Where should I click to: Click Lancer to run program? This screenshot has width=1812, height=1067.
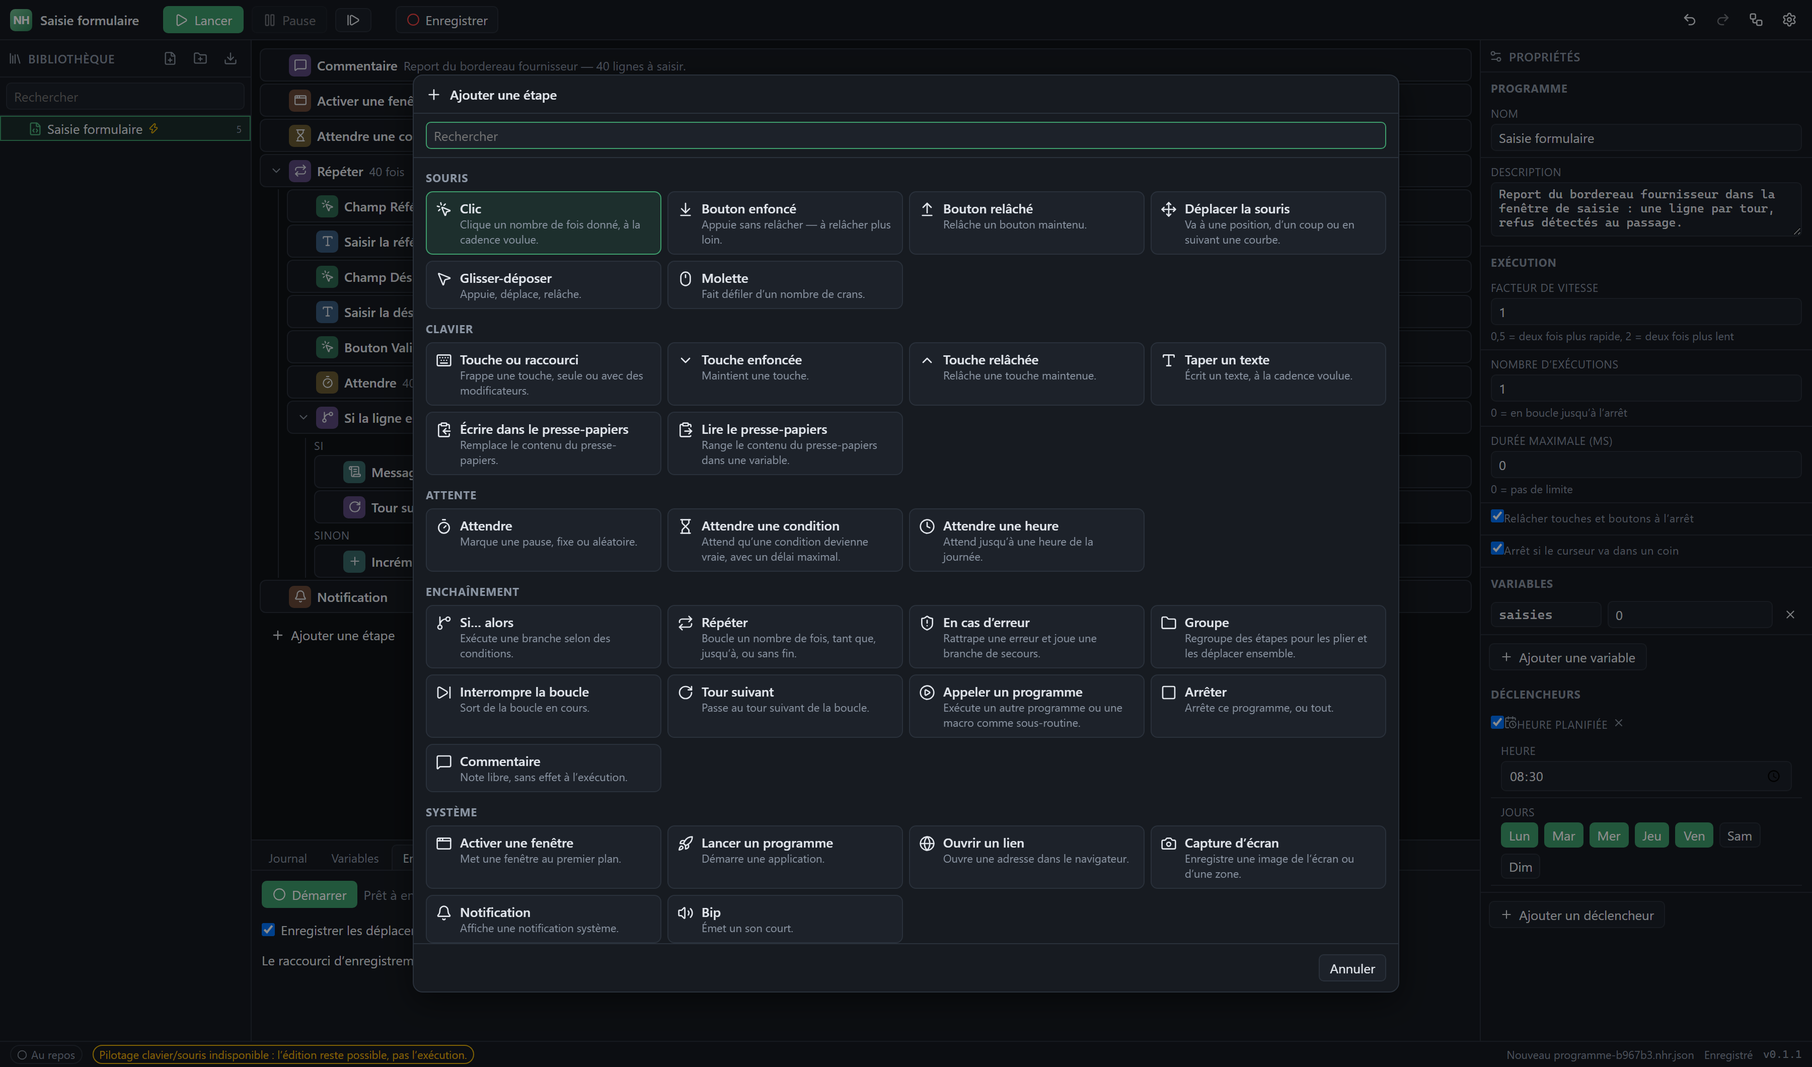(x=203, y=20)
